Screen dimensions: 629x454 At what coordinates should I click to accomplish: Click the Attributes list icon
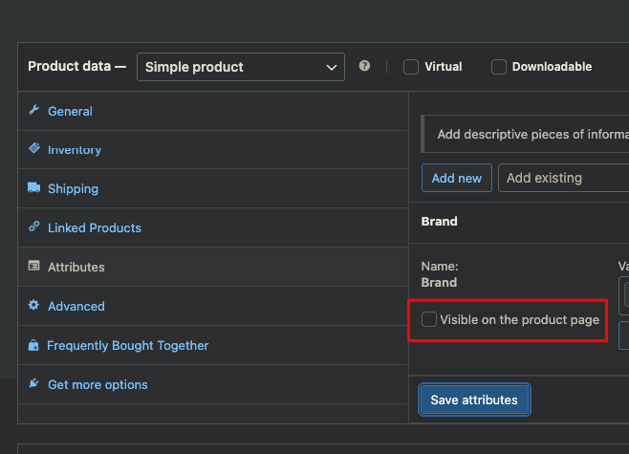(x=34, y=266)
